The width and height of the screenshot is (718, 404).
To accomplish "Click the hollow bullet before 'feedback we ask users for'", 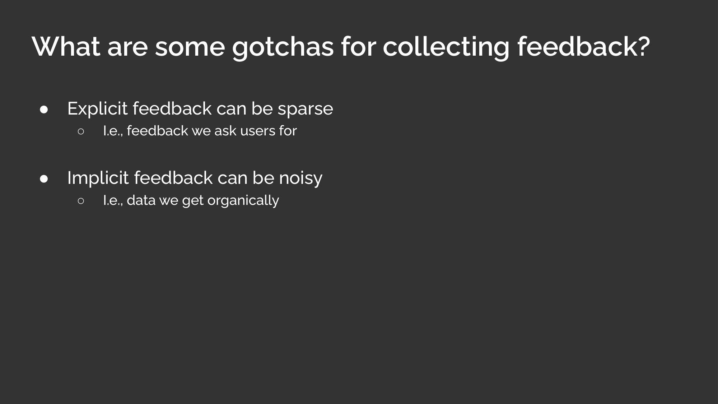I will click(80, 131).
